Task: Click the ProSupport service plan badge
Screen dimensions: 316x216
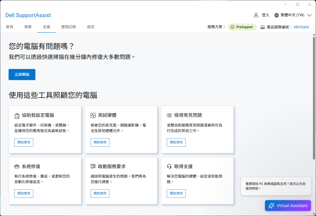Action: (242, 27)
